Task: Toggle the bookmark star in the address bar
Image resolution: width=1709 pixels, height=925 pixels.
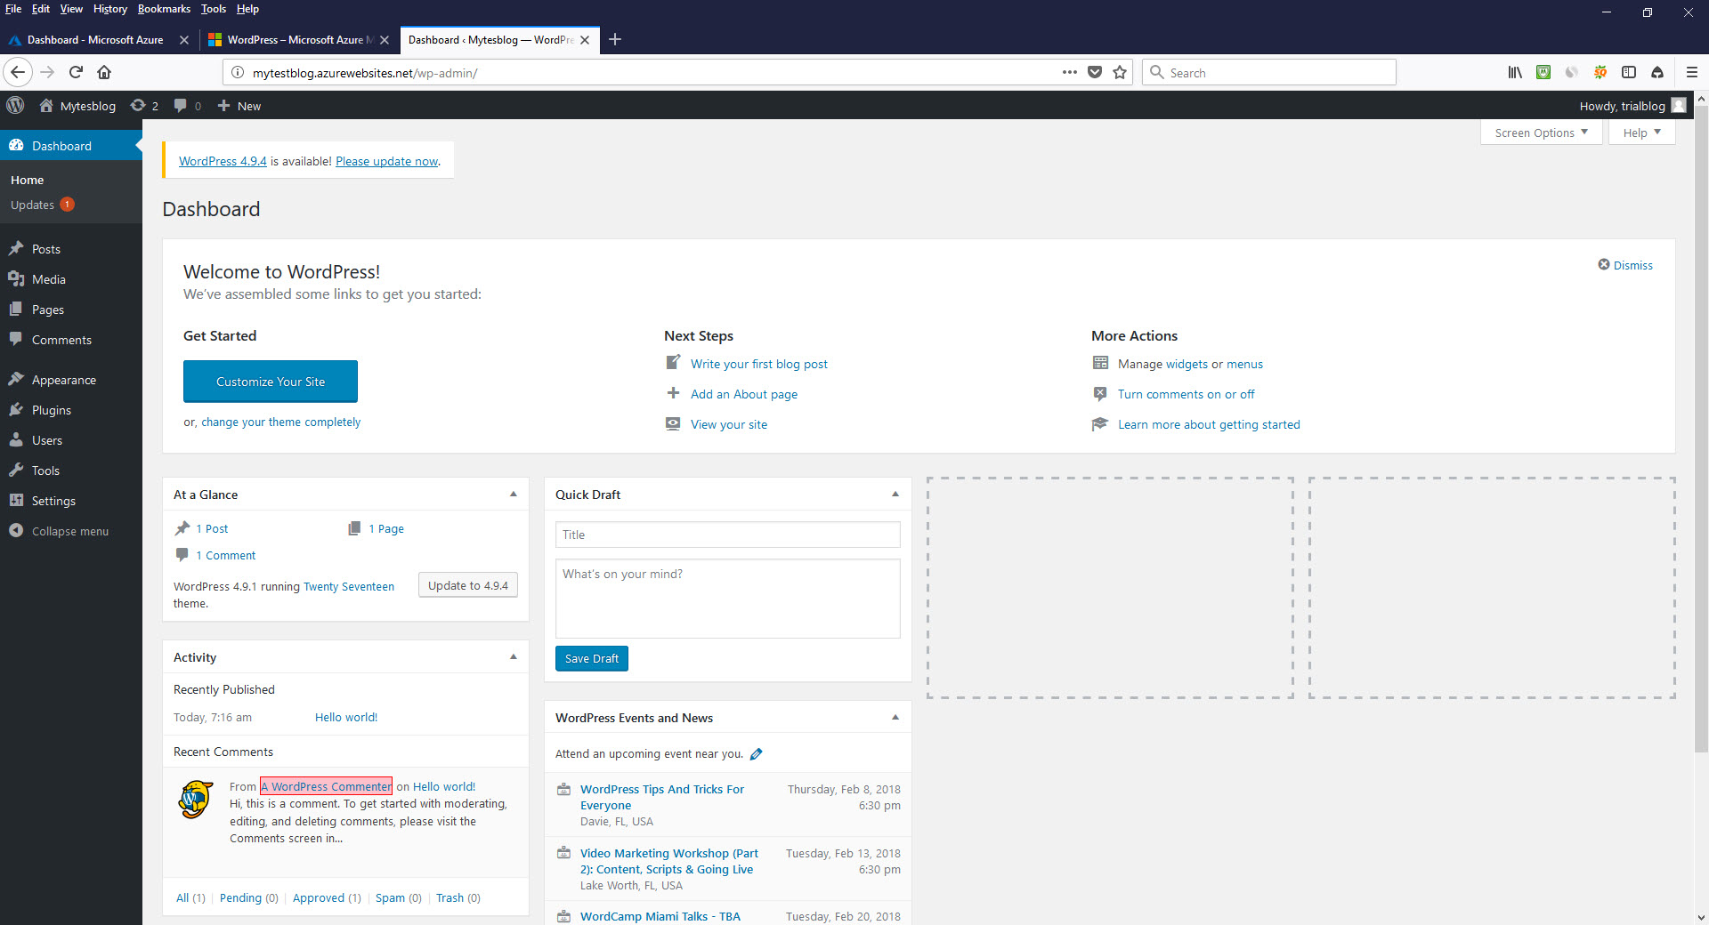Action: 1120,72
